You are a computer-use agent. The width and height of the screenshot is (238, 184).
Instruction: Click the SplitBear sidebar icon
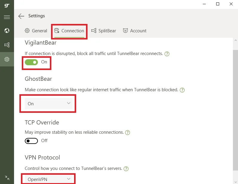(x=7, y=45)
